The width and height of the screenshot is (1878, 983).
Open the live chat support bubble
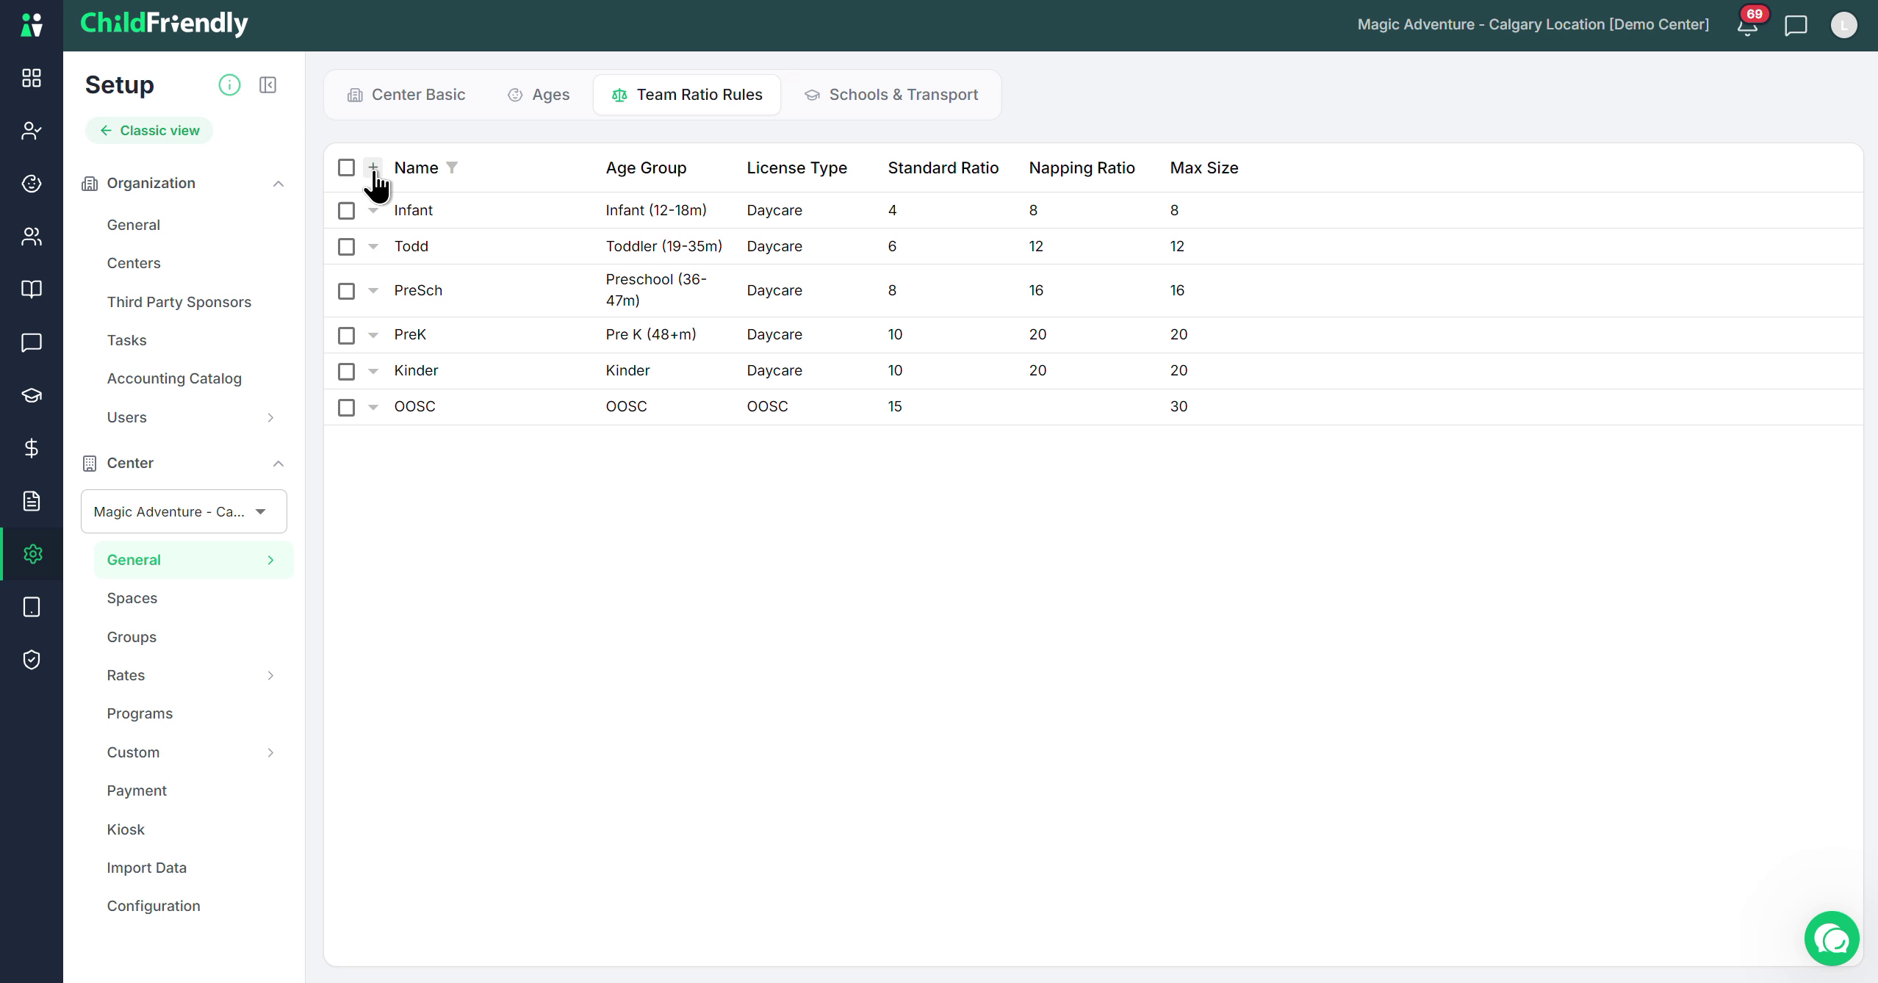[1832, 938]
